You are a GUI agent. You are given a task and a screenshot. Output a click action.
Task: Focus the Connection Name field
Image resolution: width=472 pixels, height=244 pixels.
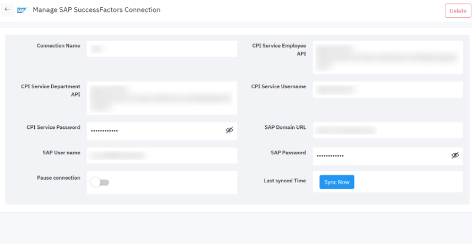point(162,48)
